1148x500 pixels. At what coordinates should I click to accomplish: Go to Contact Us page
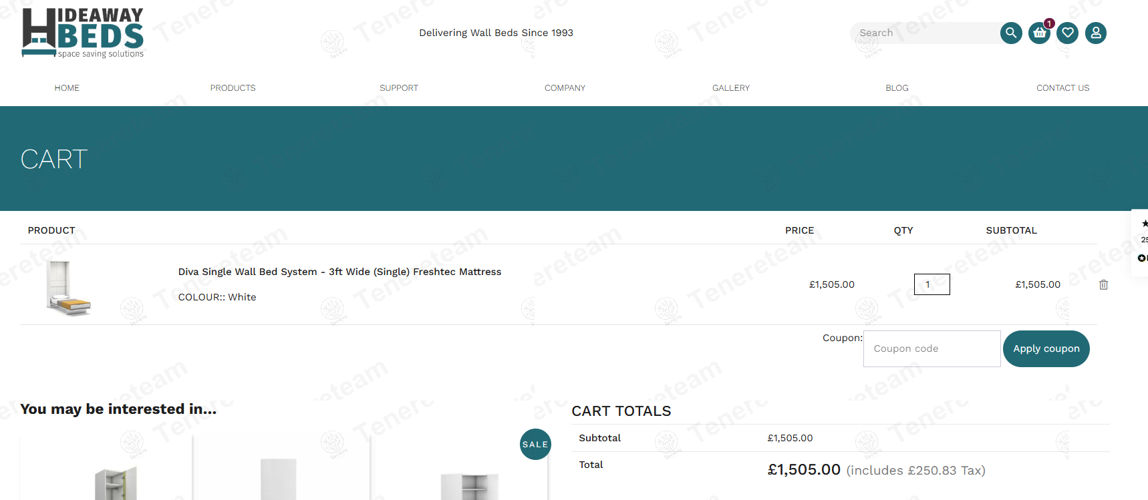(1062, 88)
